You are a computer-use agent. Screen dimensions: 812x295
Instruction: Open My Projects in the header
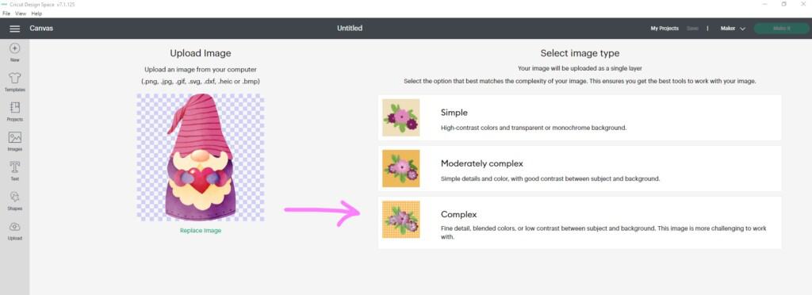pos(665,29)
